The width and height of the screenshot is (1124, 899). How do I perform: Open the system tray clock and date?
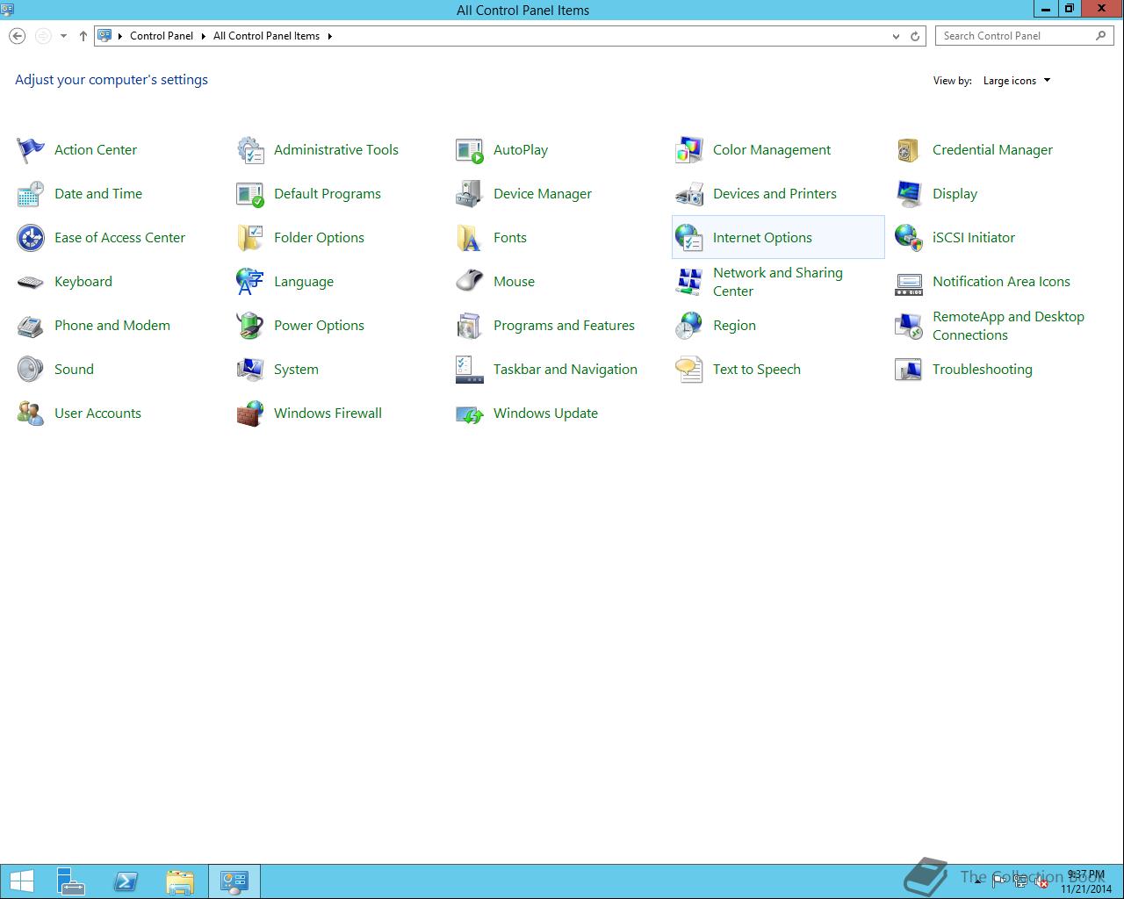point(1086,881)
